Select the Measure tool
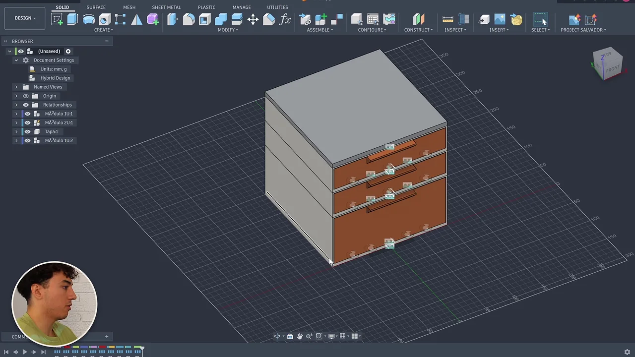The height and width of the screenshot is (357, 635). (448, 19)
